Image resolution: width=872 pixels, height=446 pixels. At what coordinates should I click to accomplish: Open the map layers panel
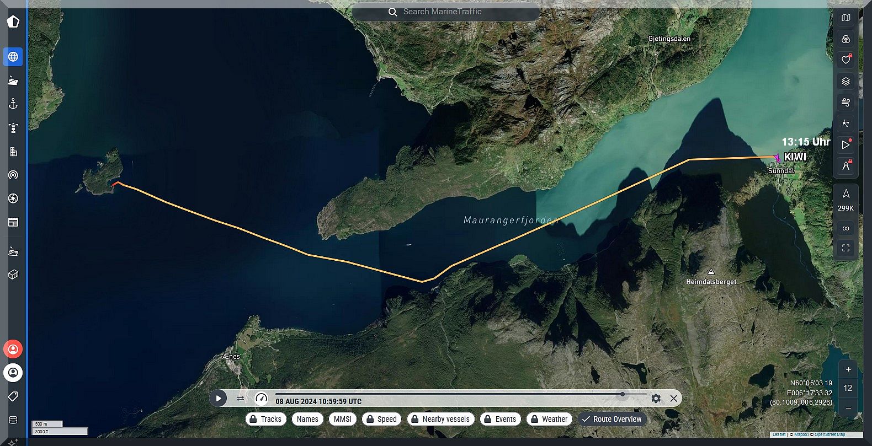[846, 82]
